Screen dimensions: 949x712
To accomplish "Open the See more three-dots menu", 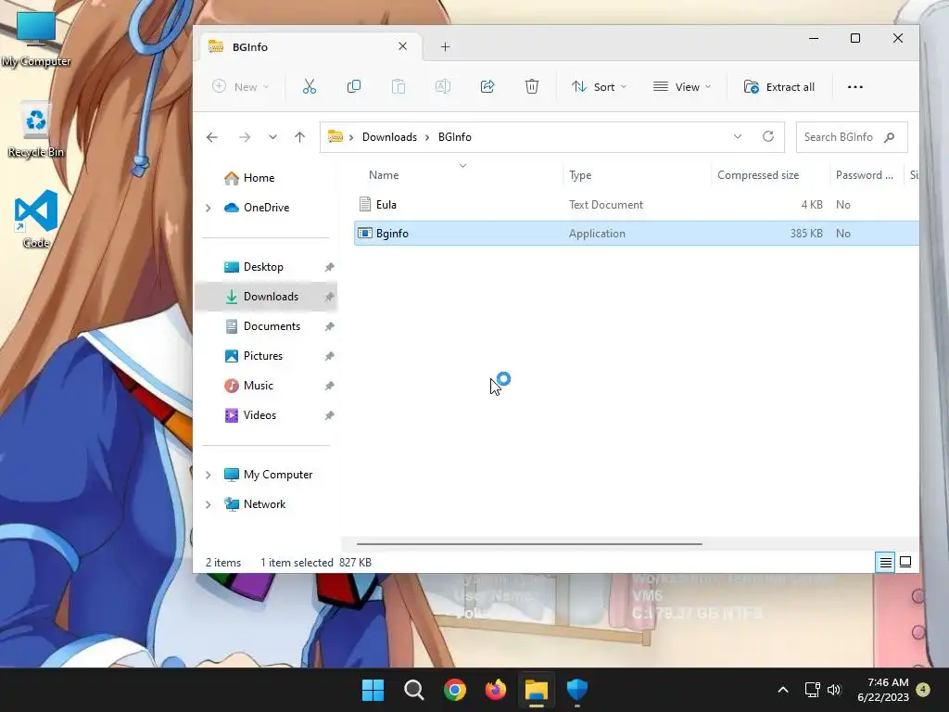I will coord(855,87).
